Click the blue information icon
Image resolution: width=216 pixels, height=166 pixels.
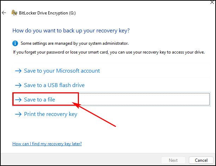click(15, 43)
